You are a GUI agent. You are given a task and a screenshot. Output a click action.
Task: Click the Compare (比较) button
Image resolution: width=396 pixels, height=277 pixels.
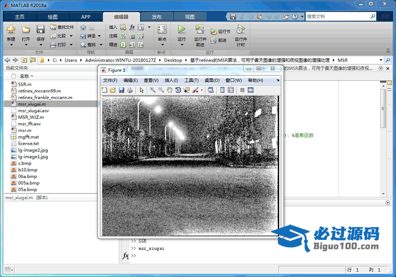[59, 36]
